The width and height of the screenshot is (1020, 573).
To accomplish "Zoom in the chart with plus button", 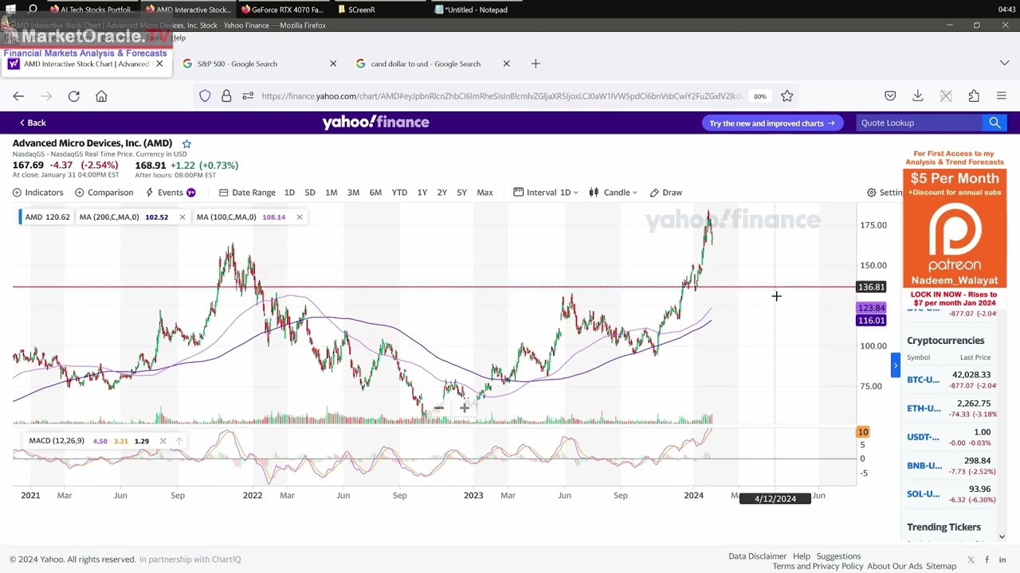I will (464, 407).
